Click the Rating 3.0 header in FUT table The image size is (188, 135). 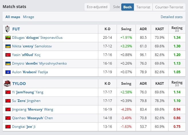pyautogui.click(x=177, y=29)
